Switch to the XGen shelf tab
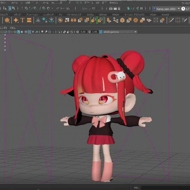This screenshot has height=190, width=190. coord(153,15)
